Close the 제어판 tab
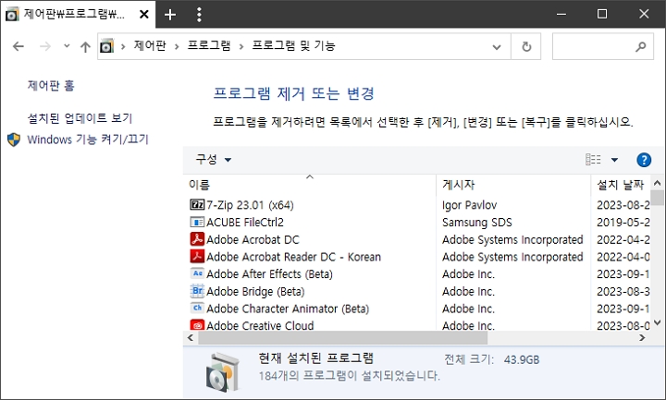 pyautogui.click(x=144, y=15)
